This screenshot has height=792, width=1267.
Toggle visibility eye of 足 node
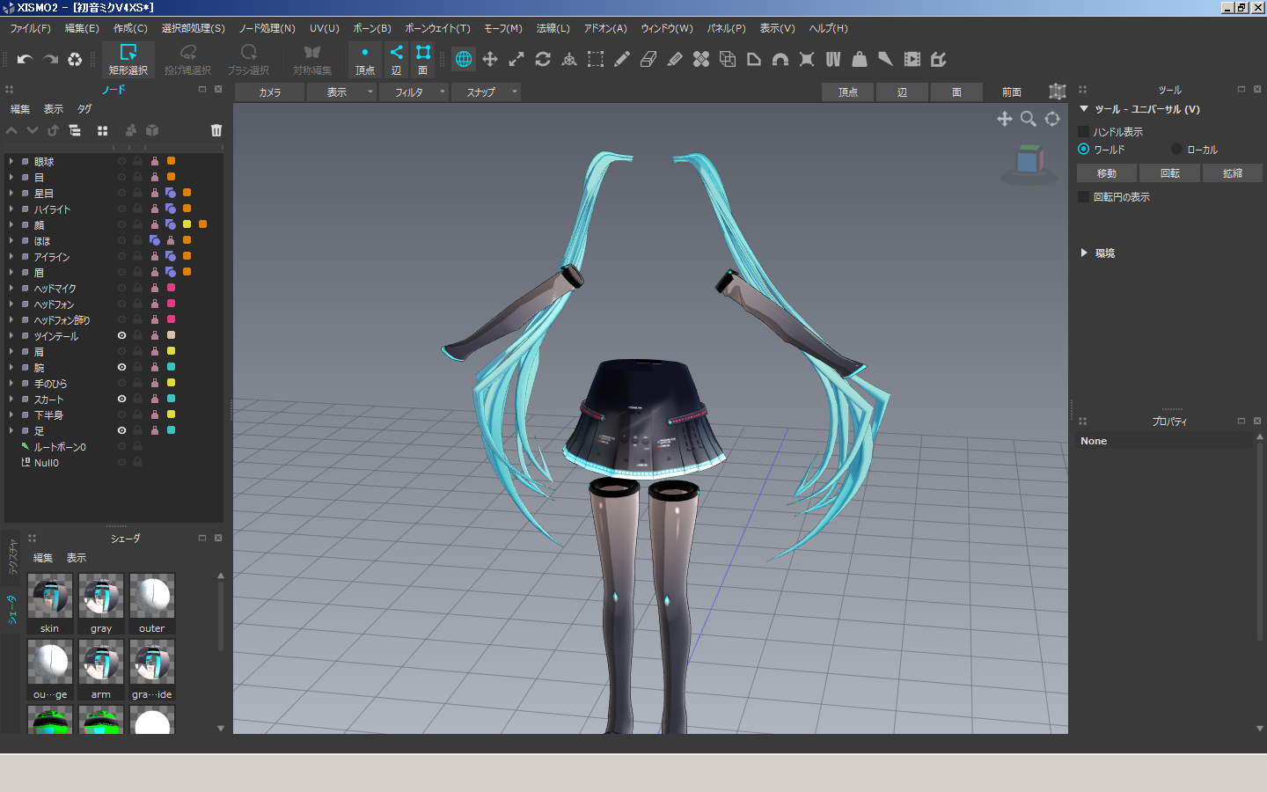click(x=121, y=430)
